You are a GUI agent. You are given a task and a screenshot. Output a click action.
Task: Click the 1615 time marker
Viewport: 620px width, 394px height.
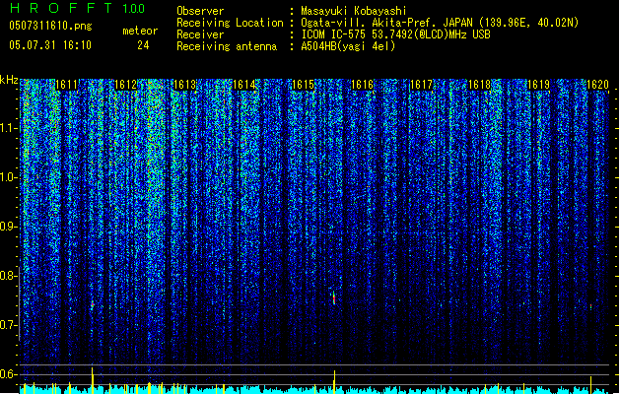click(x=303, y=85)
